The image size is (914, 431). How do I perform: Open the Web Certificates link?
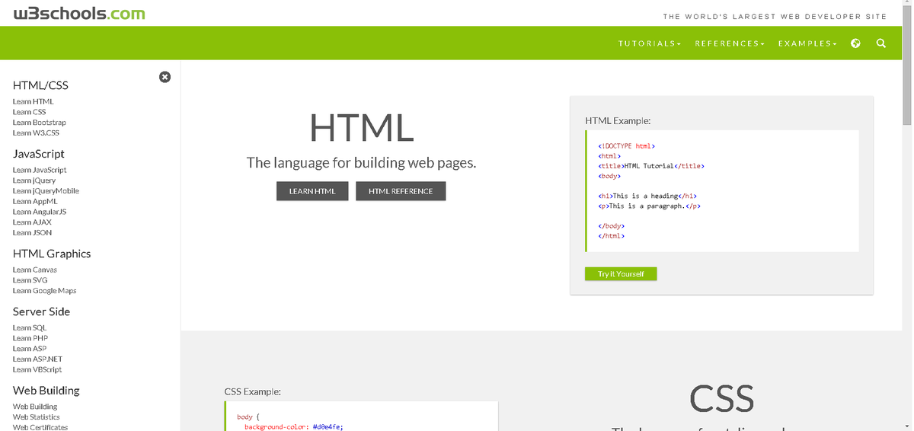40,427
